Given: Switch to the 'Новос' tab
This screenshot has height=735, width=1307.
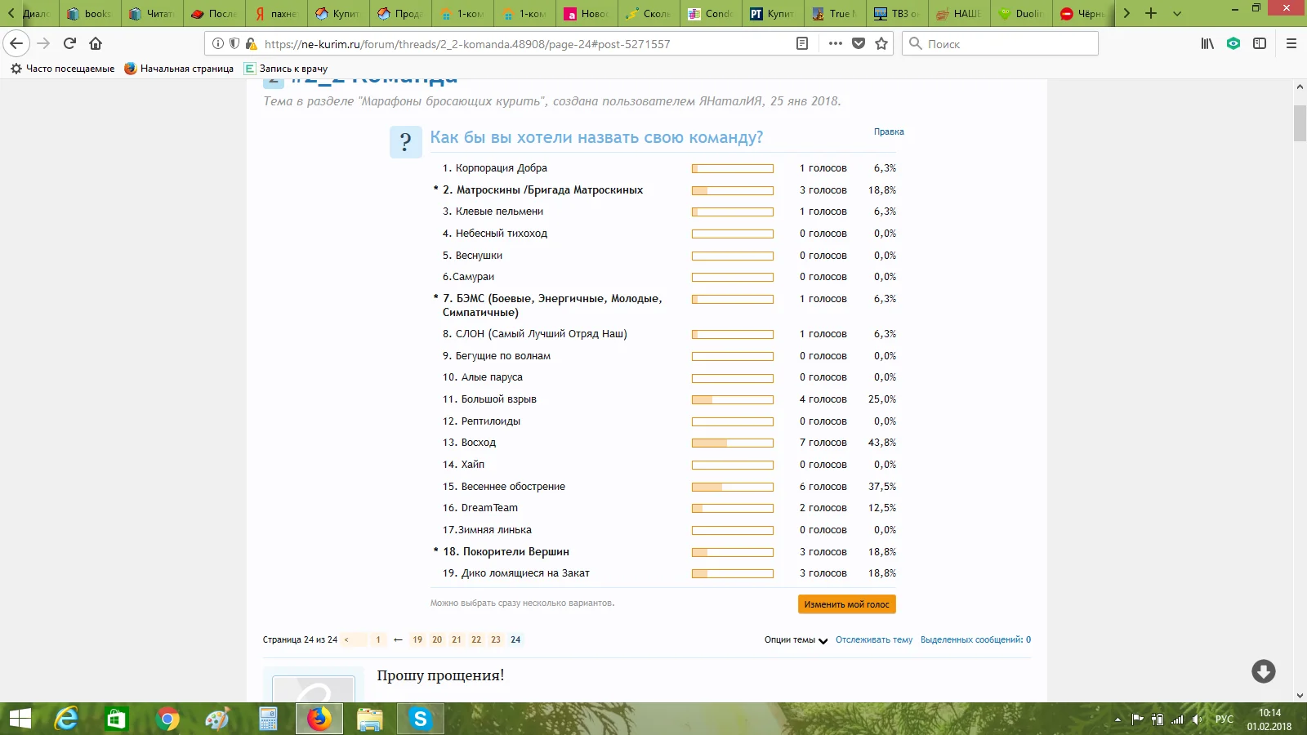Looking at the screenshot, I should (x=587, y=13).
